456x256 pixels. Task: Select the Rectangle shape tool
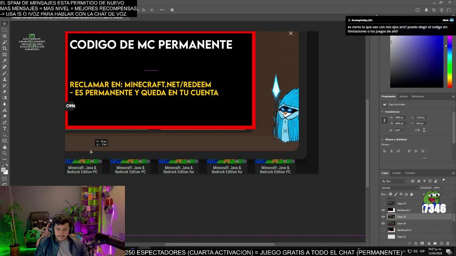[x=5, y=140]
